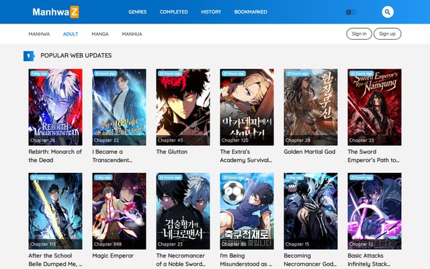The image size is (430, 269).
Task: Open The Extra's Academy Survival cover
Action: (x=247, y=107)
